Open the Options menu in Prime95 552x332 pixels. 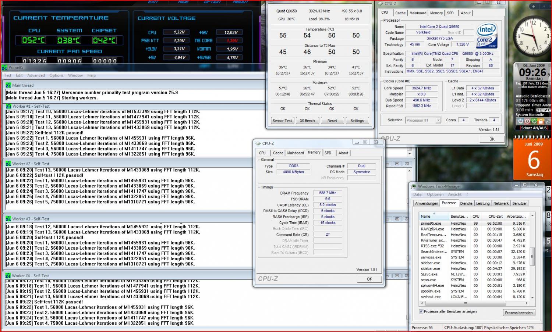pos(56,75)
